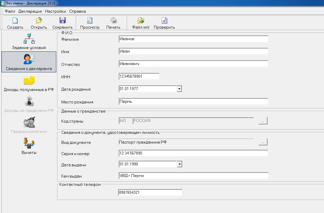Click the Фамилия field containing Иванов
Screen dimensions: 324x213
pos(193,39)
